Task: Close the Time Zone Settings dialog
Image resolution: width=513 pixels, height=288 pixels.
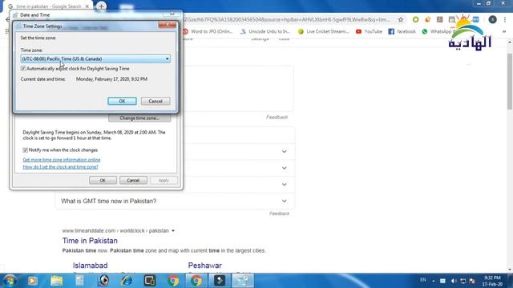Action: pos(168,25)
